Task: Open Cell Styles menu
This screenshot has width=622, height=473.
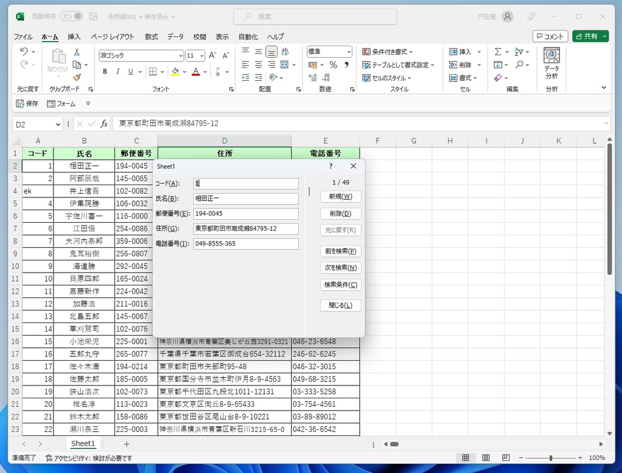Action: (387, 78)
